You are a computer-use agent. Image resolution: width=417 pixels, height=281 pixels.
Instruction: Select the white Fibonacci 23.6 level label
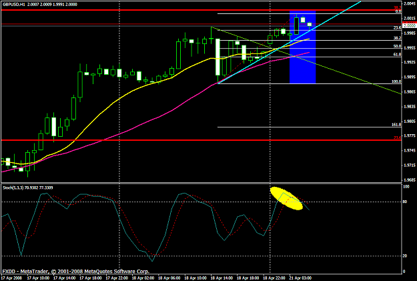point(398,27)
